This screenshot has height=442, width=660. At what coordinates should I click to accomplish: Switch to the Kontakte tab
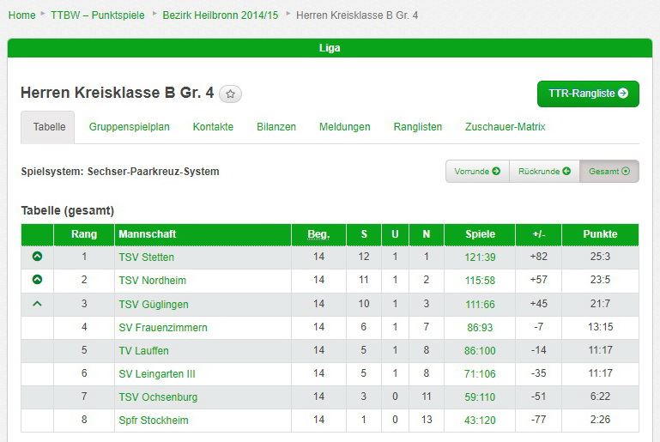[x=213, y=127]
